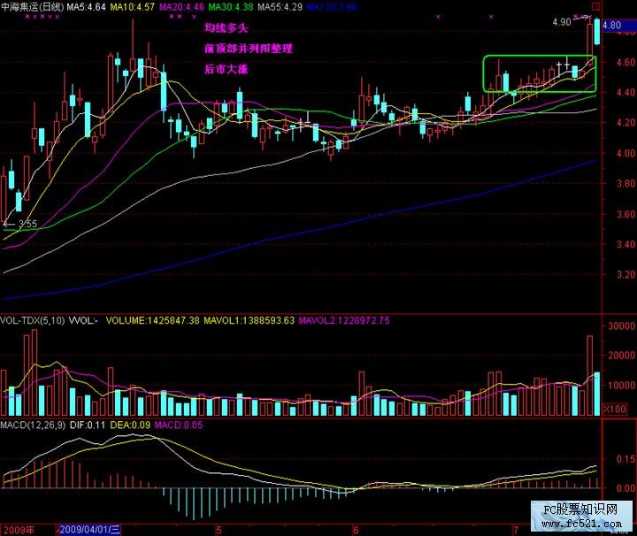Click the 4.60 price axis label
637x536 pixels.
point(625,63)
